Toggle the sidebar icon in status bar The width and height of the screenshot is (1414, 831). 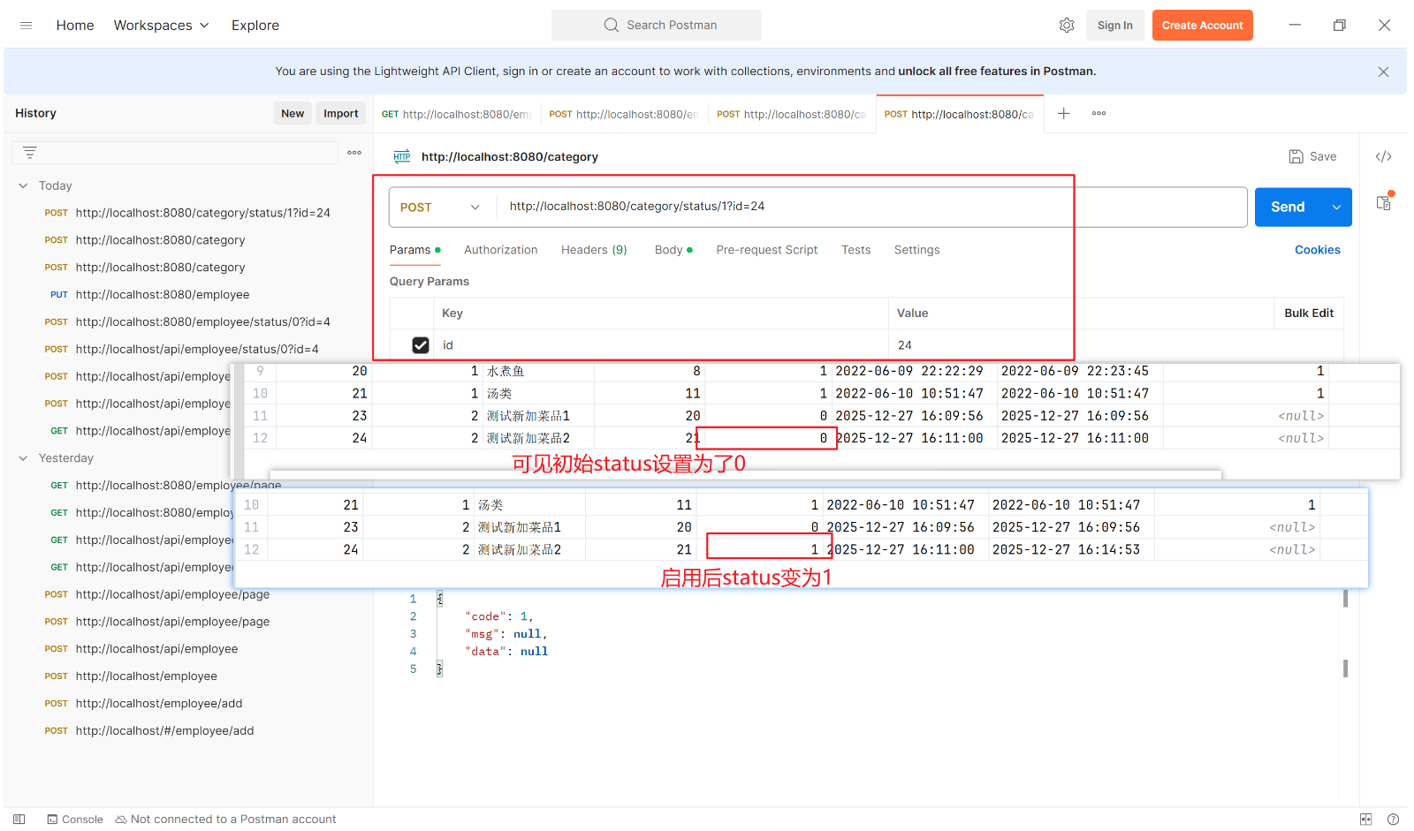(x=19, y=820)
